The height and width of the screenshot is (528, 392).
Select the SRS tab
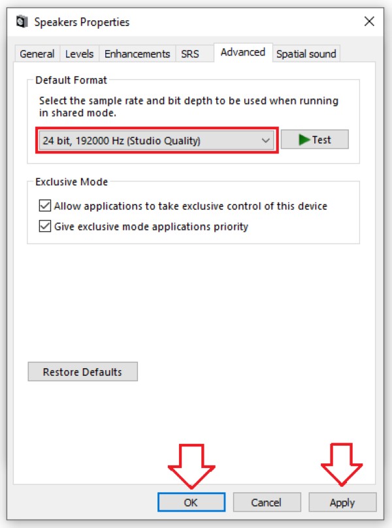point(190,54)
